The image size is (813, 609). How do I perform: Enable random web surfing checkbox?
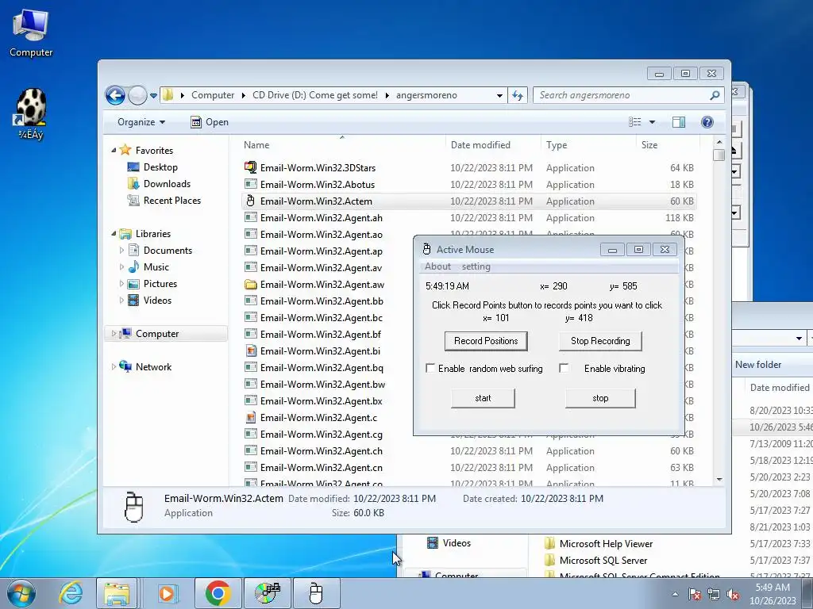430,368
